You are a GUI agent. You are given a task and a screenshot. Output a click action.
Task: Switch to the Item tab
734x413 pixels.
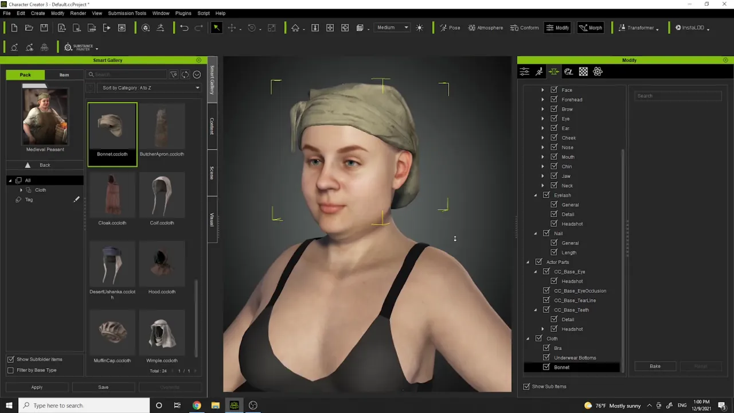pyautogui.click(x=64, y=75)
